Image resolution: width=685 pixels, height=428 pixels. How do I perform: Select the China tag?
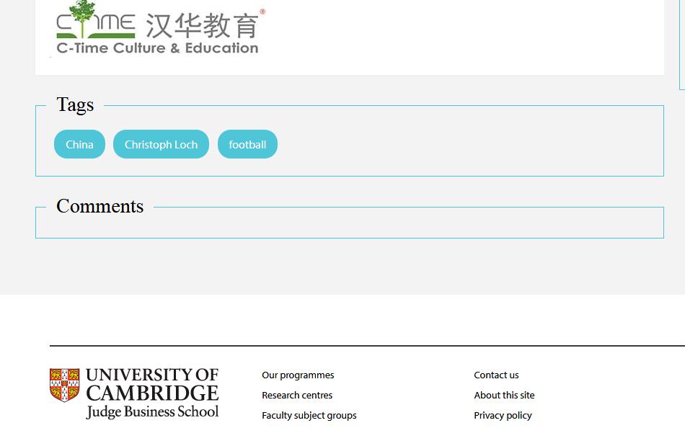79,144
